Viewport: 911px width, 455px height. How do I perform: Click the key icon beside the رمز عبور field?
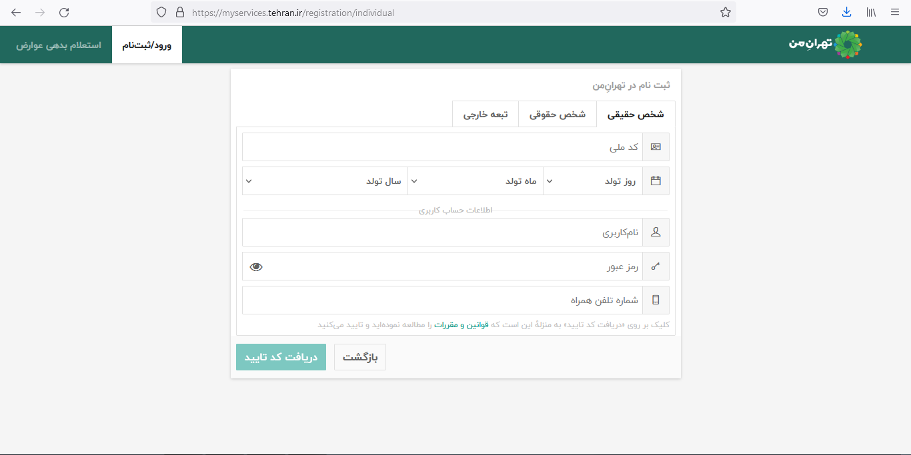click(656, 266)
